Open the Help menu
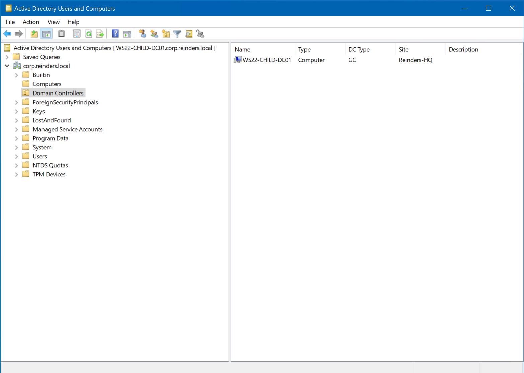 point(73,22)
